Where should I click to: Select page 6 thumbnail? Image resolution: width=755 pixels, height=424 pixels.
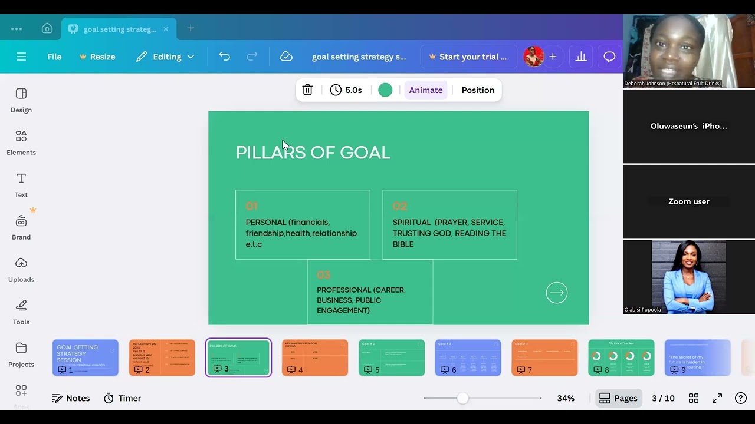pyautogui.click(x=468, y=357)
